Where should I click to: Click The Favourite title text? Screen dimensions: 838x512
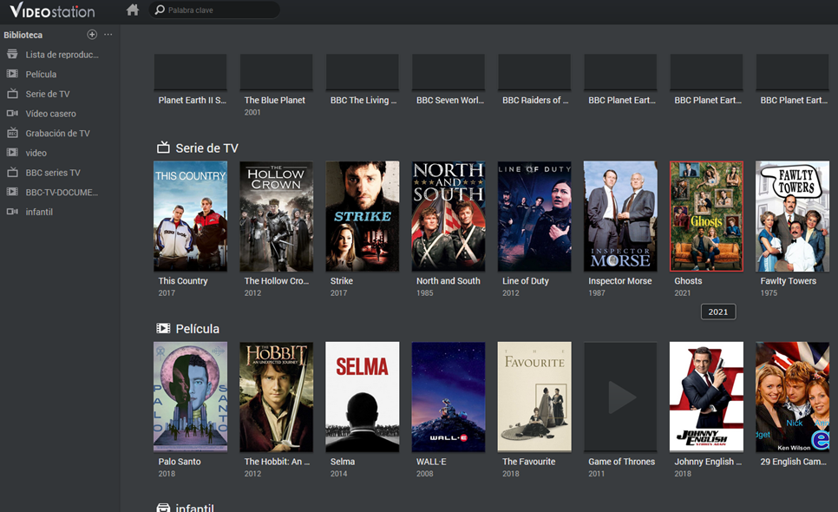[x=528, y=461]
